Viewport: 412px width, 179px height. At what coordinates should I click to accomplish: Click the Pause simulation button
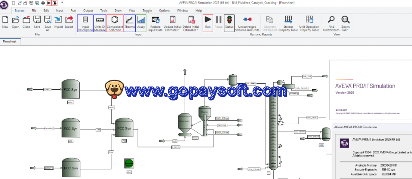(x=218, y=22)
